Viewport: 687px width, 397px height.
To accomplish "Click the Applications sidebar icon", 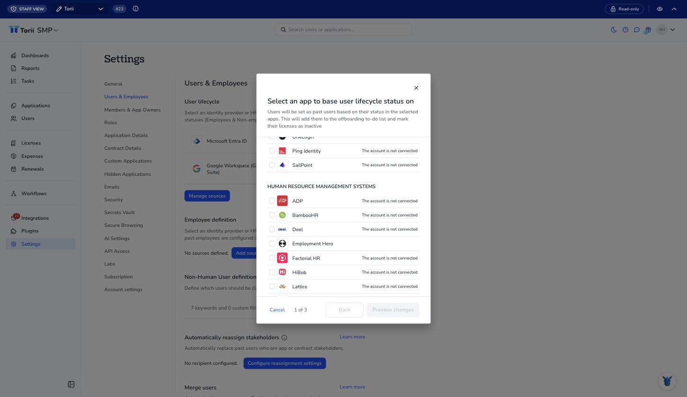I will coord(13,105).
